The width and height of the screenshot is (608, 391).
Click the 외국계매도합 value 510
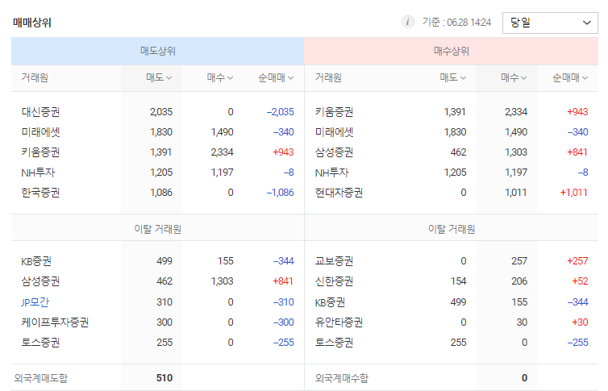click(x=164, y=378)
